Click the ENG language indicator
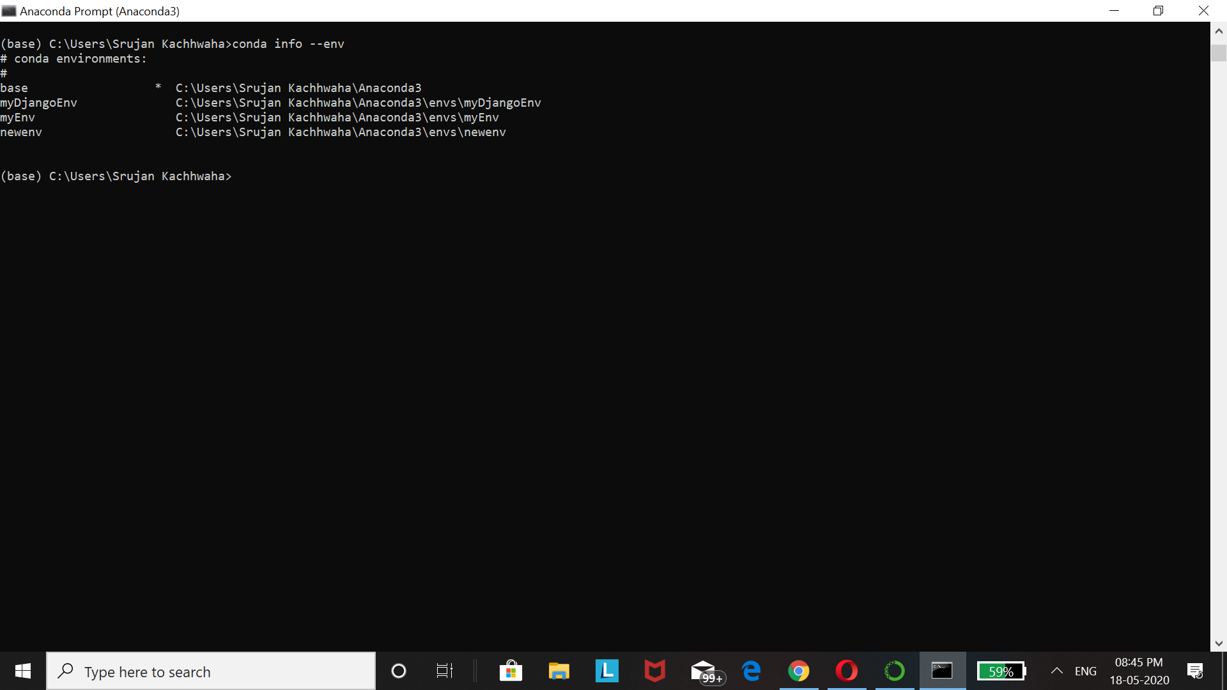1227x690 pixels. click(x=1085, y=671)
